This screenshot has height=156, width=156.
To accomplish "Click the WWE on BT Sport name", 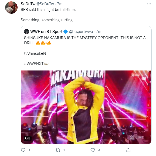I will tap(46, 32).
